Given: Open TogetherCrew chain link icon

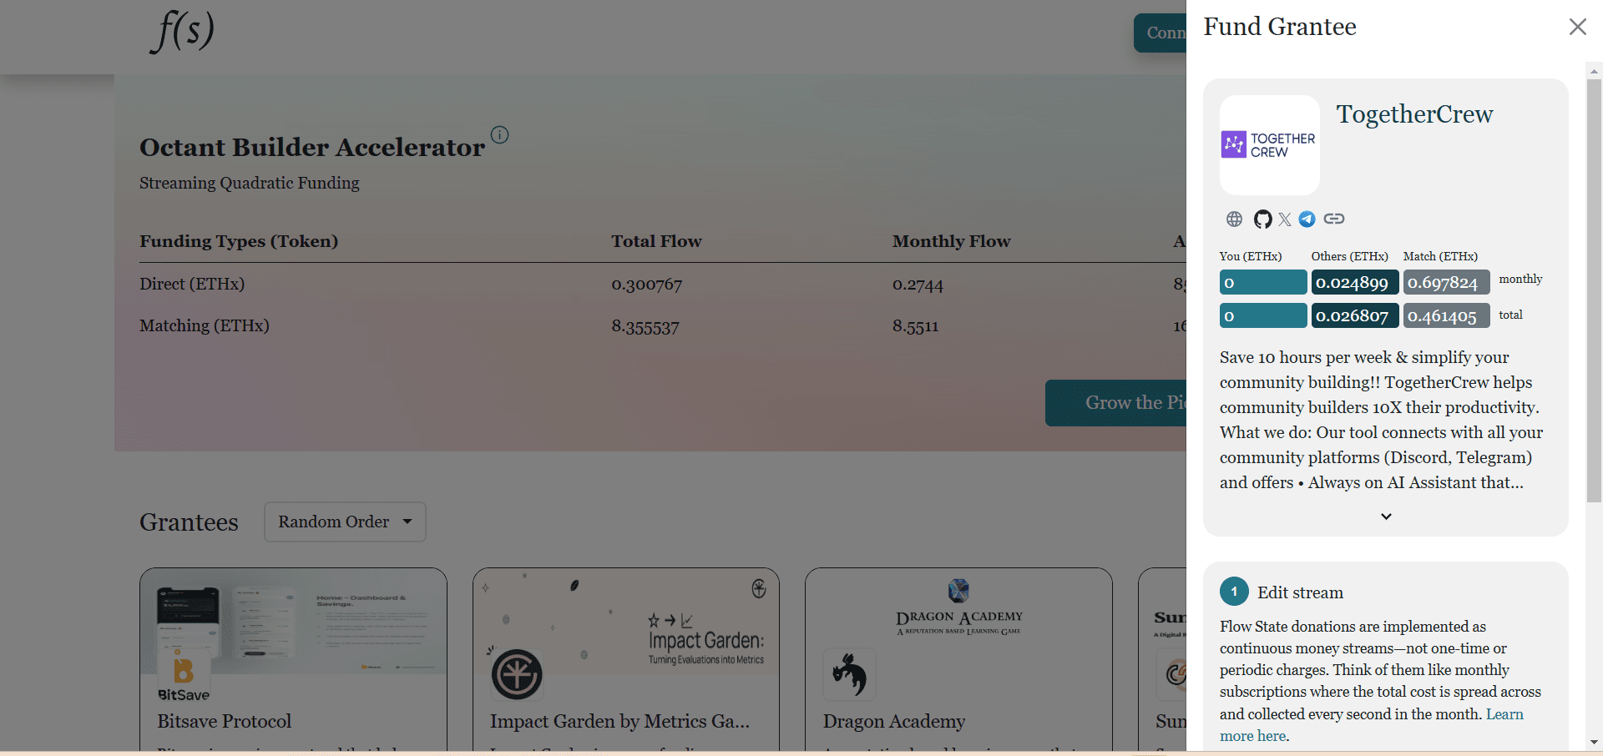Looking at the screenshot, I should point(1334,219).
